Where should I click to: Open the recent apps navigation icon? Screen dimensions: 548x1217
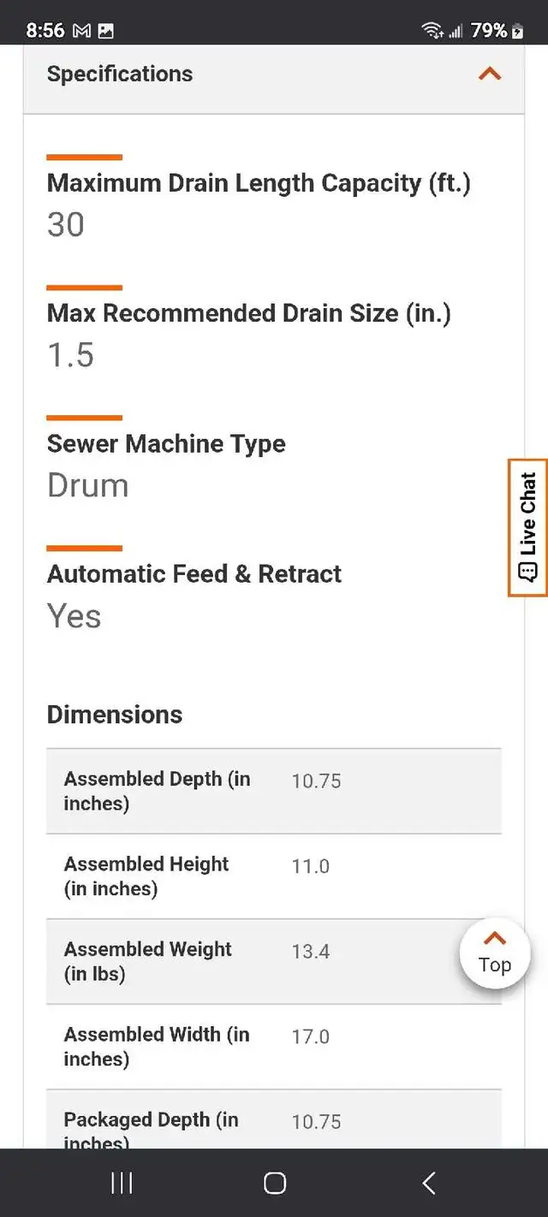[122, 1183]
